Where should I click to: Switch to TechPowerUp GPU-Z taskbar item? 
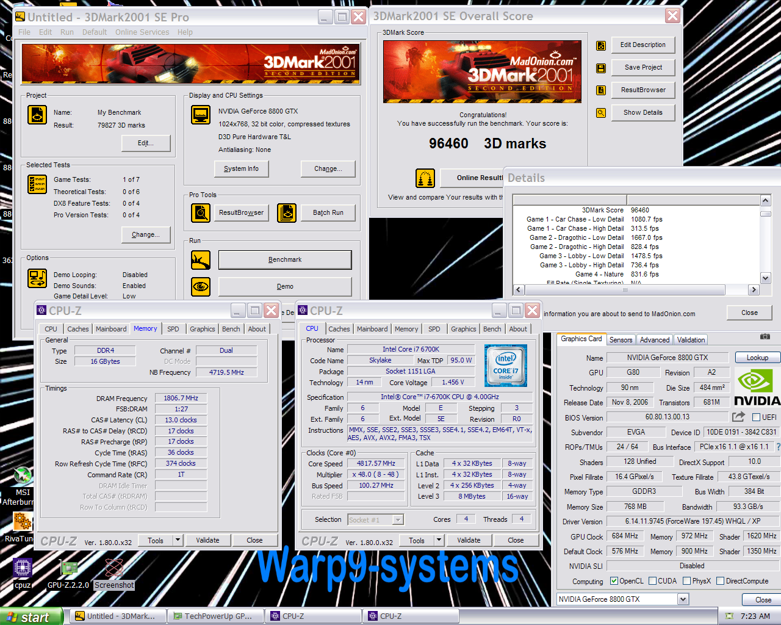click(216, 616)
